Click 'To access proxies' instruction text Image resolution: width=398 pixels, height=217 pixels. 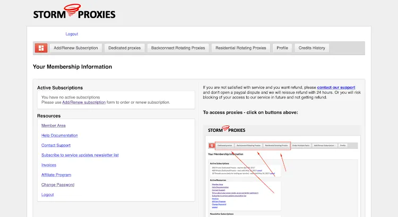[x=250, y=112]
